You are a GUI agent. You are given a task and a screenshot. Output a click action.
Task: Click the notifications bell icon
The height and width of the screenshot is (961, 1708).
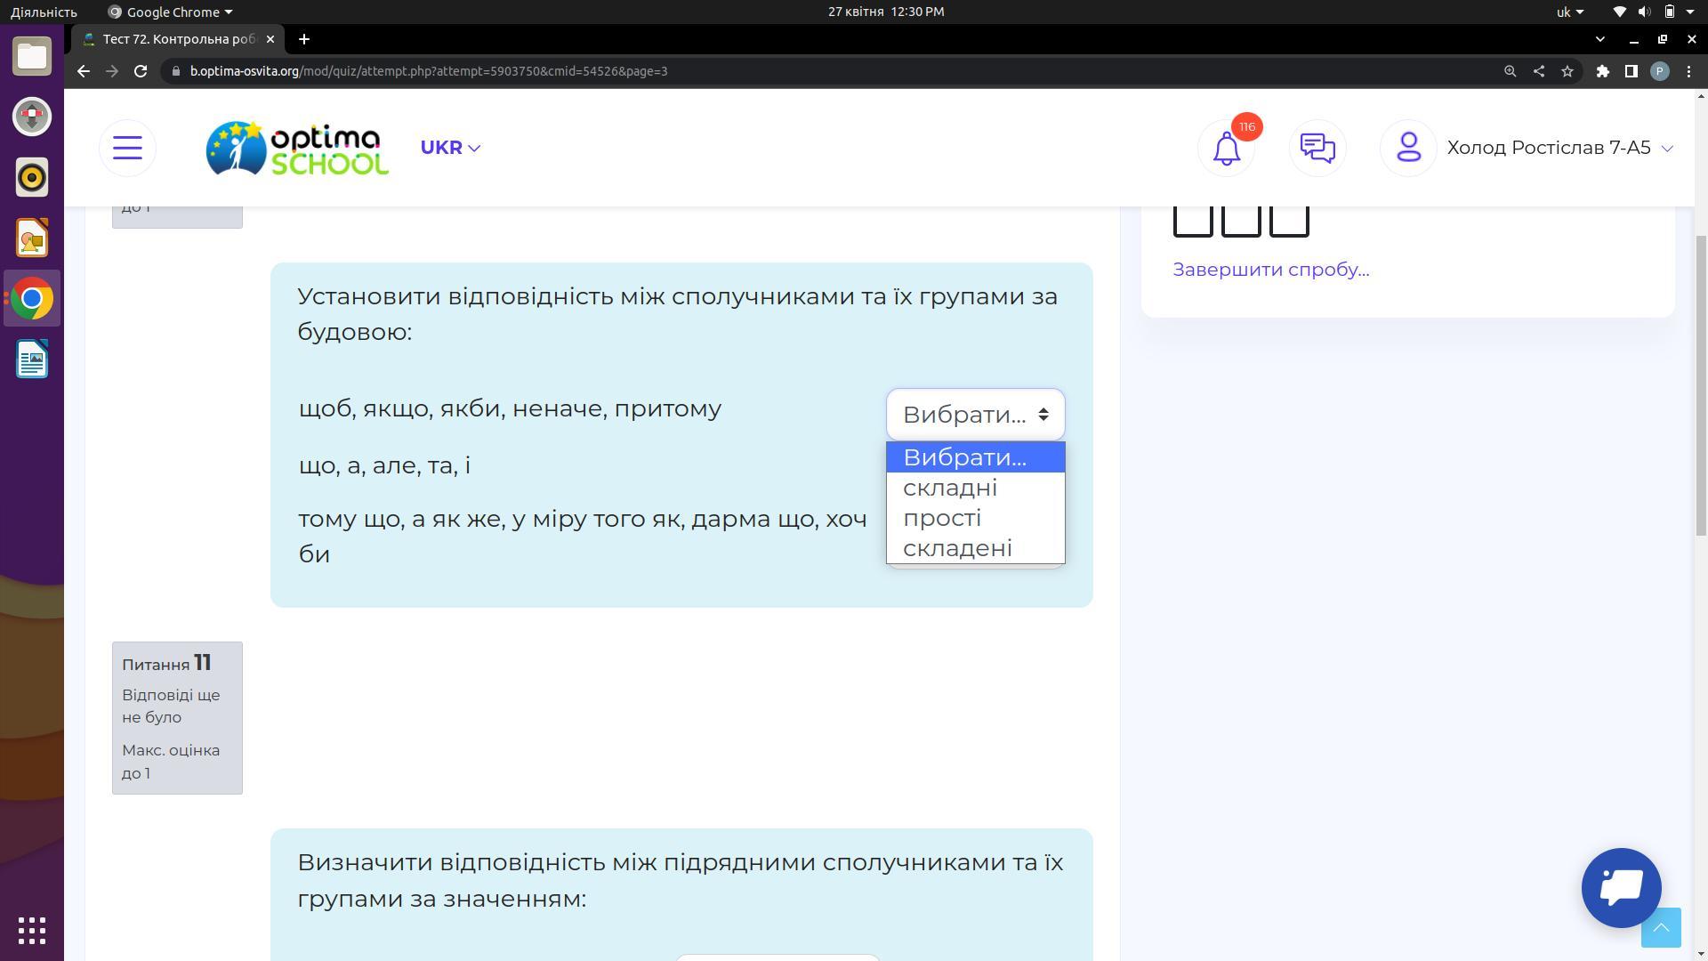1226,148
